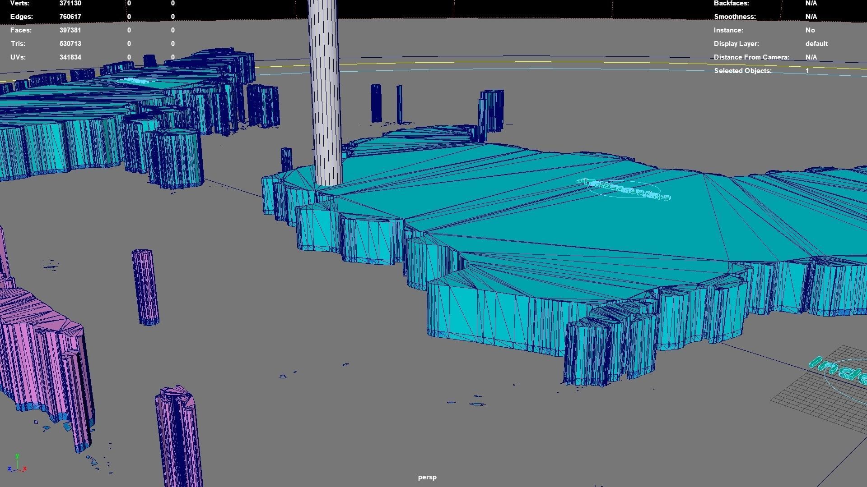Click the Edges count 760617
Viewport: 867px width, 487px height.
(70, 17)
